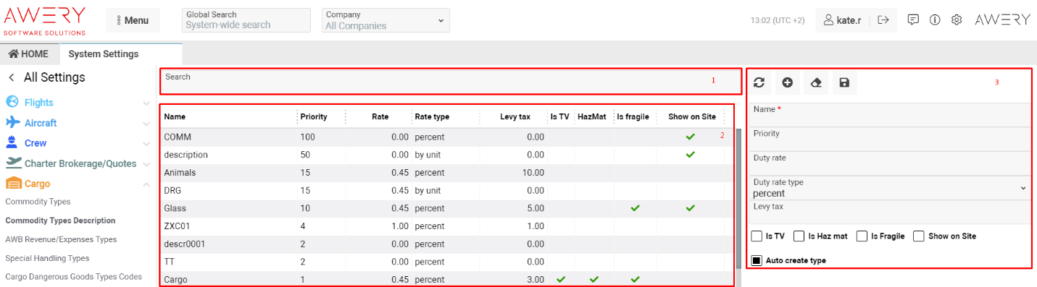The height and width of the screenshot is (287, 1037).
Task: Open the info icon in the top bar
Action: point(935,20)
